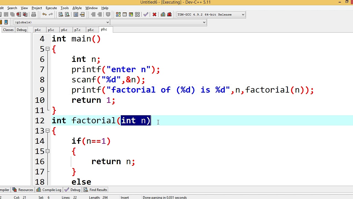Screen dimensions: 353x199
Task: Open the Execute menu
Action: (x=51, y=8)
